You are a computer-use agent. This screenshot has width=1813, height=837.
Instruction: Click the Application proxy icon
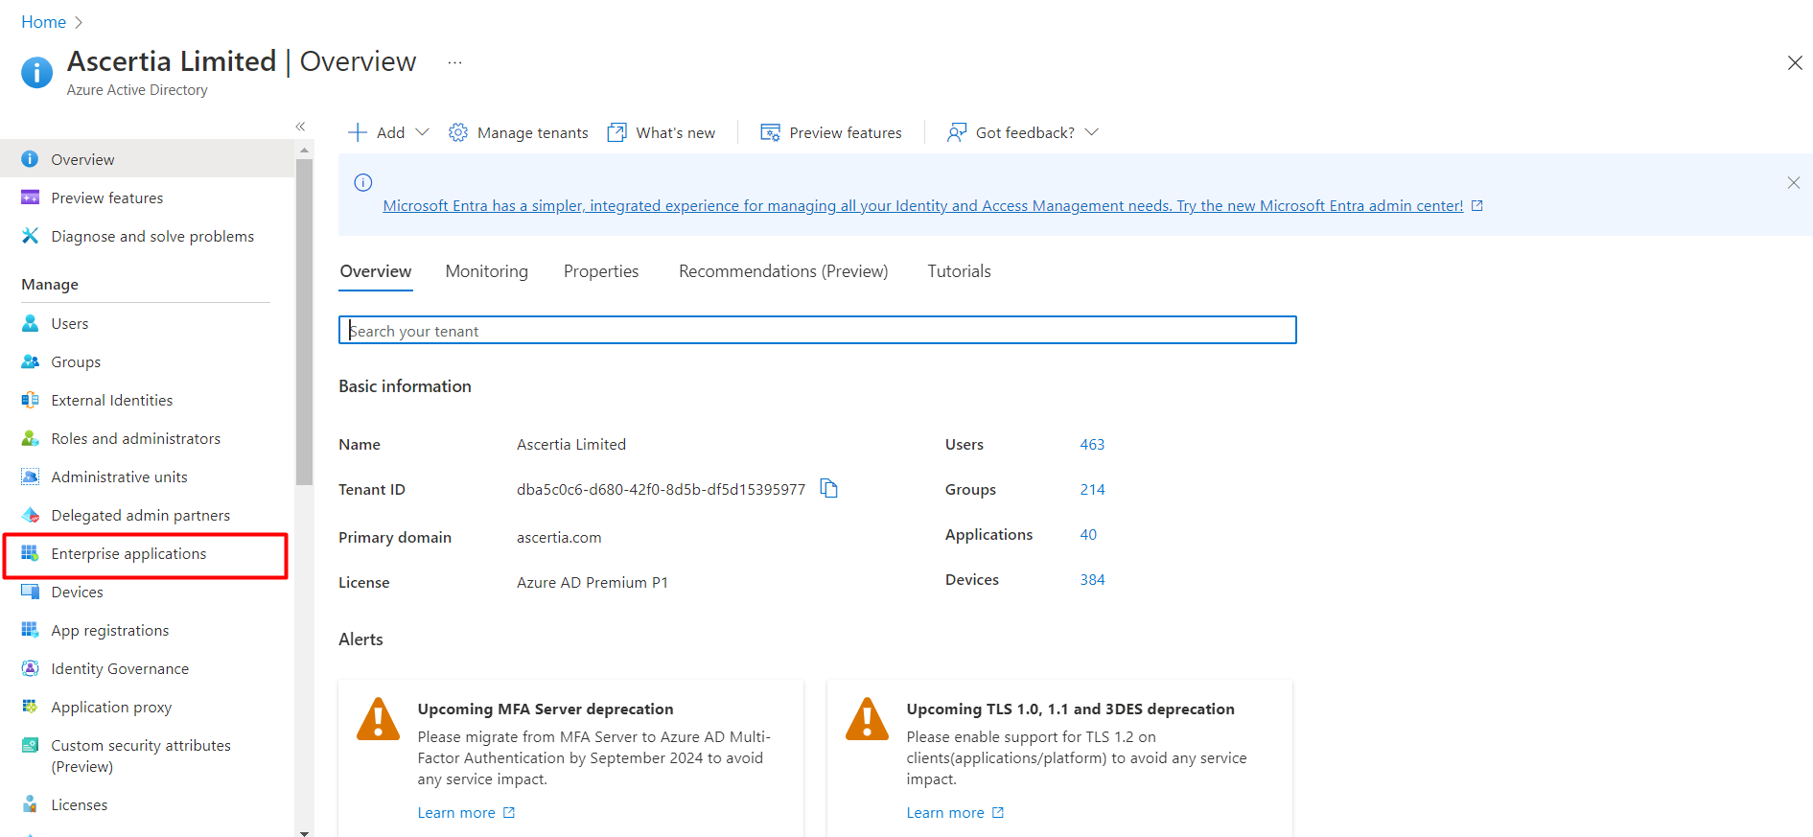point(30,707)
